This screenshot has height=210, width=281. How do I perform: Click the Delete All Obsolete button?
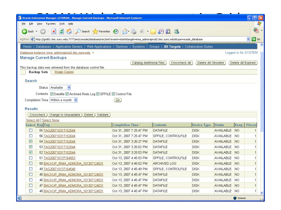[x=211, y=63]
